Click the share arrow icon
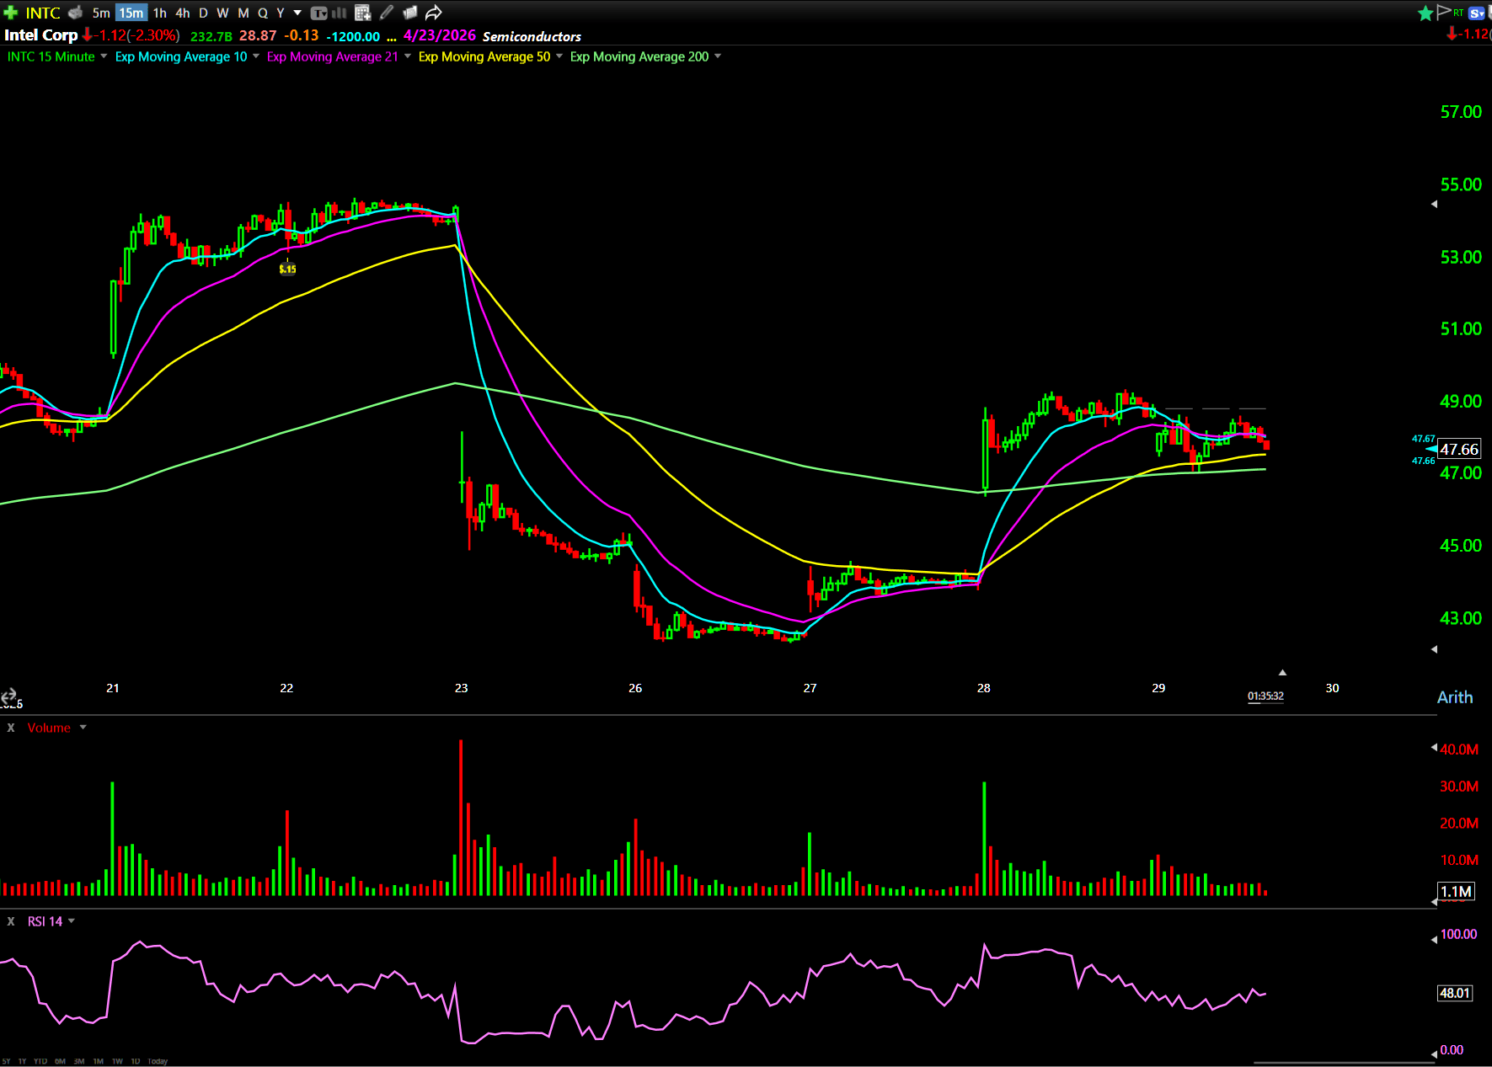 click(433, 13)
